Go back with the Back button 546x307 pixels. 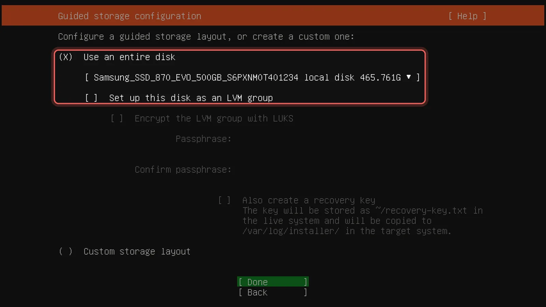pos(273,292)
